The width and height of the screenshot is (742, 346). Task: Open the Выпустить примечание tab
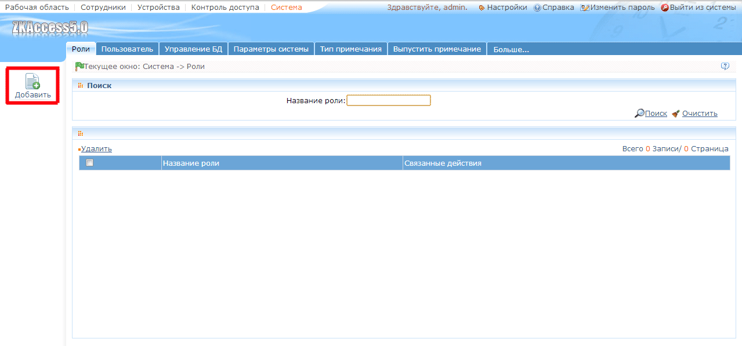(x=437, y=49)
